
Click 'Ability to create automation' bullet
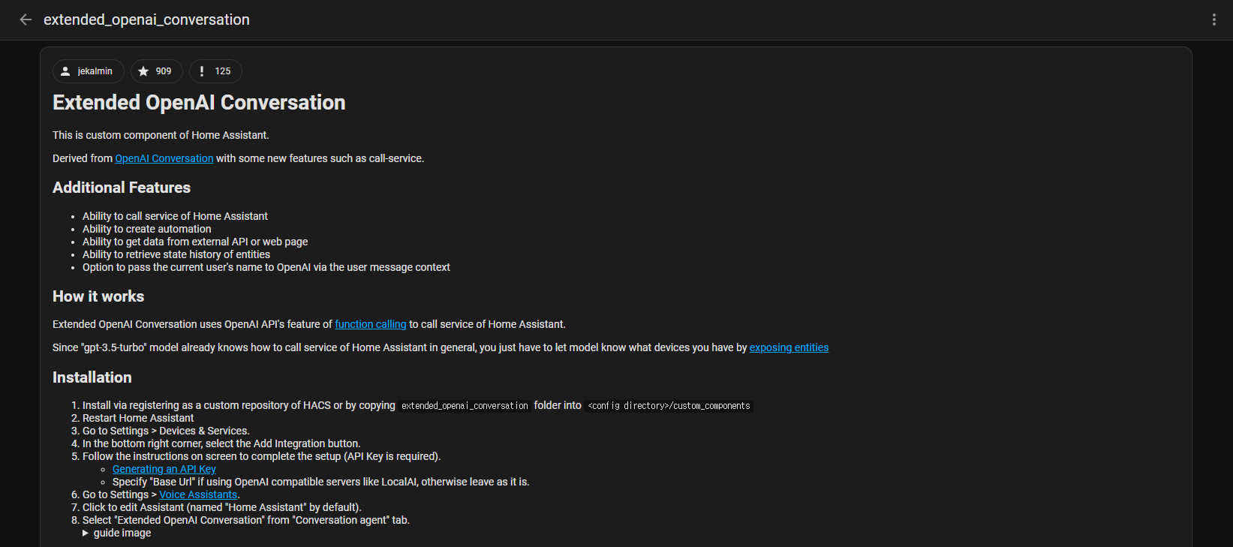[147, 229]
